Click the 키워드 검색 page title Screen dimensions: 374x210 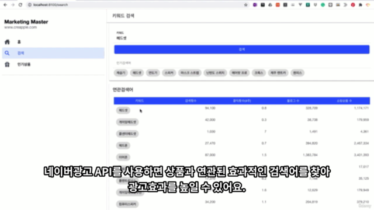[x=123, y=16]
